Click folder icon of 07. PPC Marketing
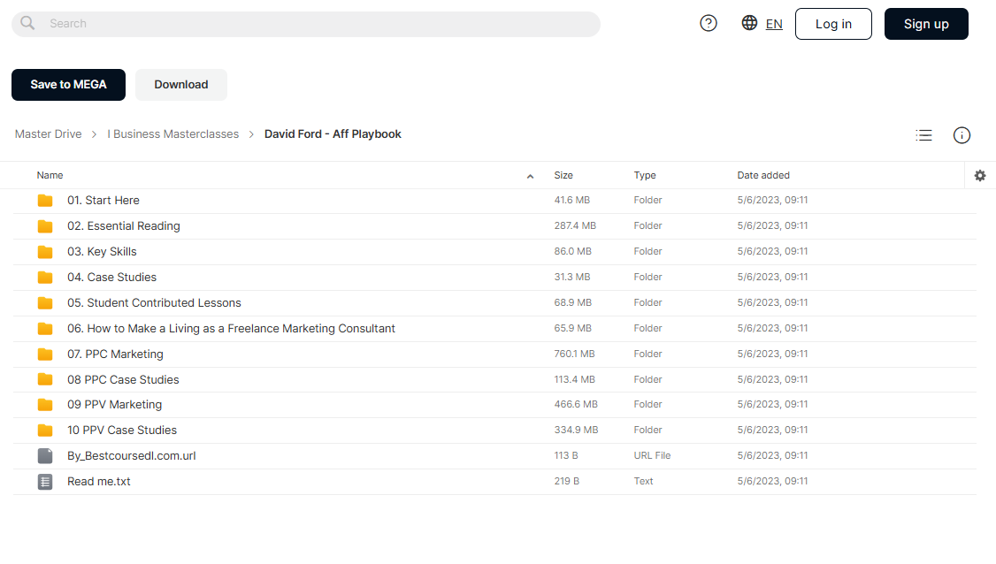996x564 pixels. 45,354
